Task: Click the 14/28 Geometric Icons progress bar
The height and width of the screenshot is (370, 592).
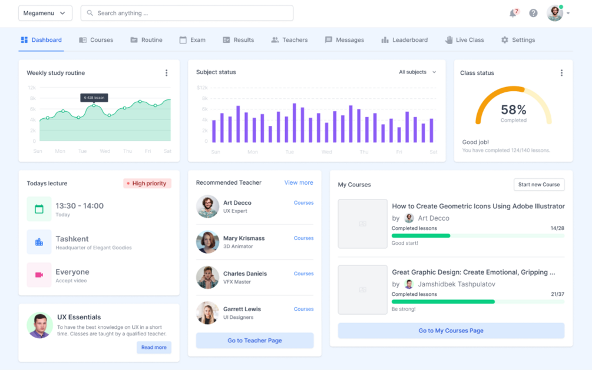Action: point(478,236)
